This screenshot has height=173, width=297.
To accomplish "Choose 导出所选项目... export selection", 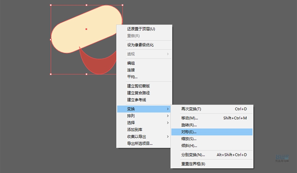I will [140, 143].
